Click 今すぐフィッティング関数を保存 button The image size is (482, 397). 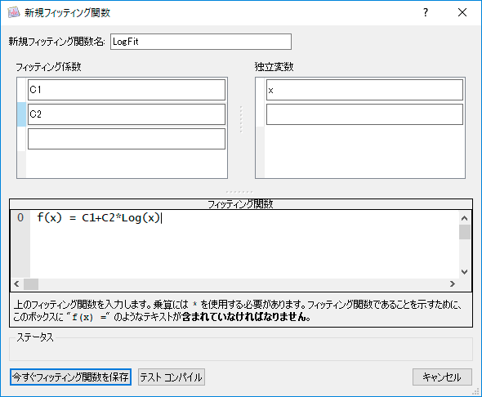pos(71,377)
